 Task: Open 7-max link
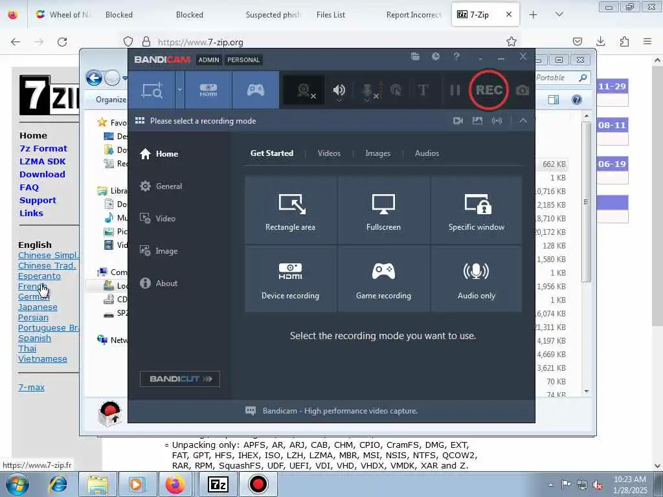(x=31, y=388)
